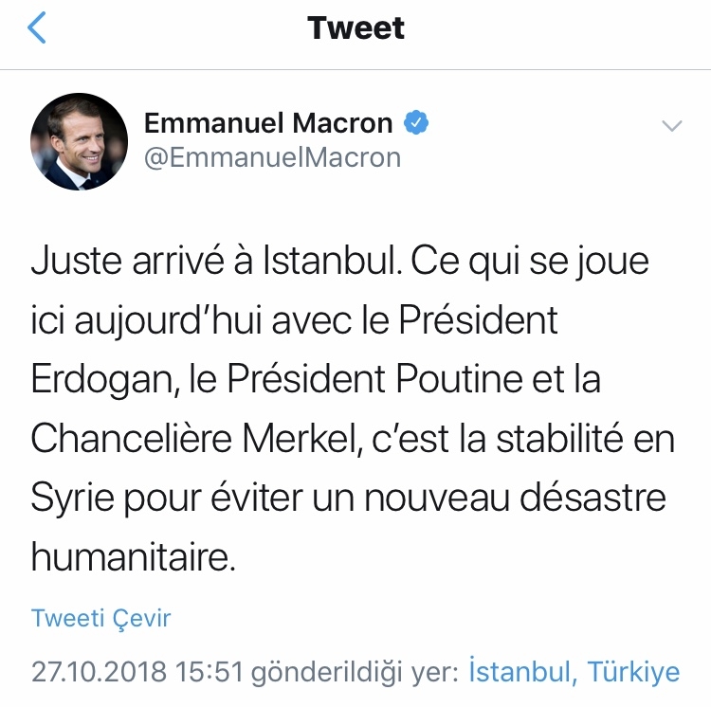This screenshot has height=707, width=711.
Task: Tap the Tweet header title
Action: click(356, 28)
